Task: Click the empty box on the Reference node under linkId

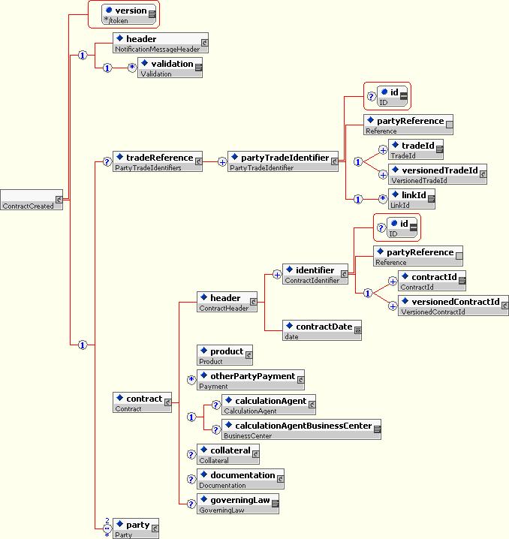Action: [459, 255]
